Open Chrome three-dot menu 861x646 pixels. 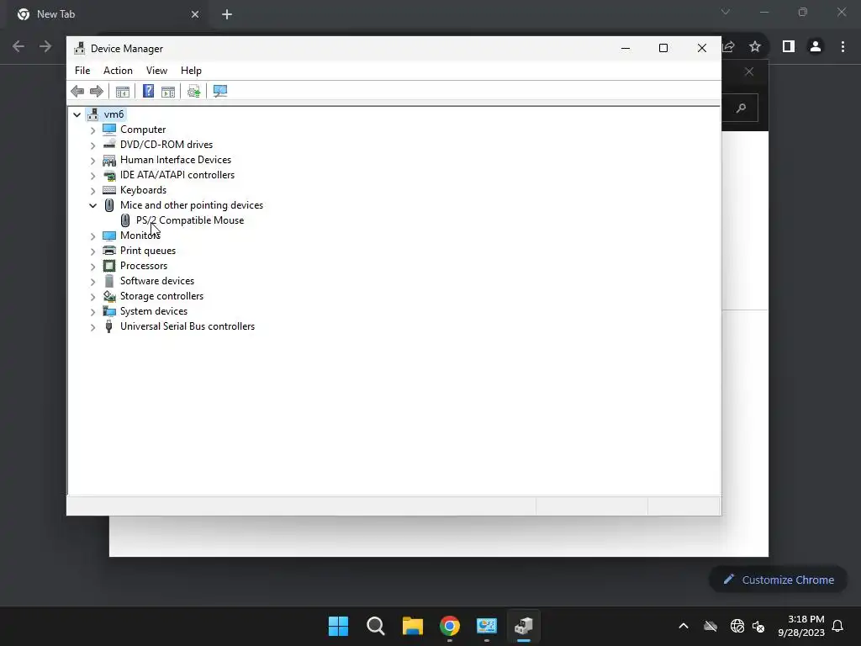pyautogui.click(x=843, y=47)
